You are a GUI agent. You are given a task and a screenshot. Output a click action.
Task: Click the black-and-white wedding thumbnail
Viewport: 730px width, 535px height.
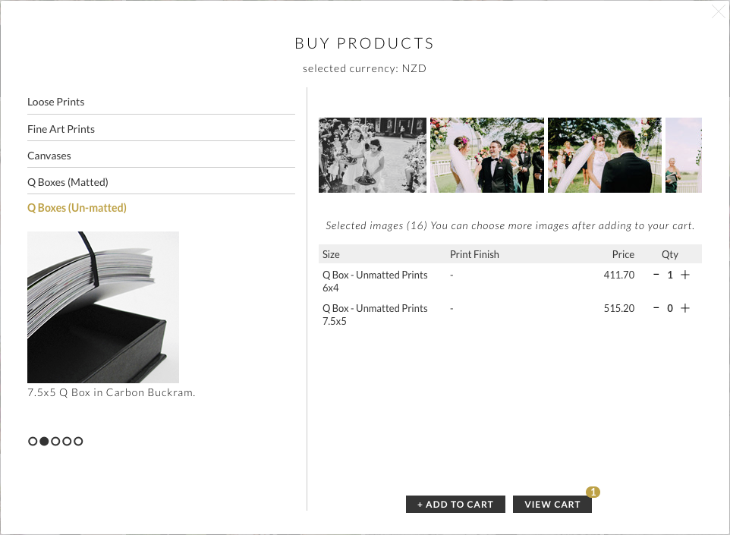tap(373, 155)
